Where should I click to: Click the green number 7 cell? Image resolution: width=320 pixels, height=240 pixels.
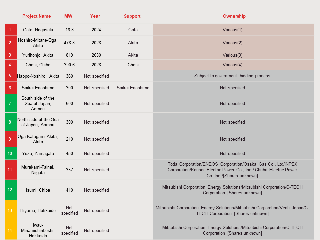click(x=10, y=103)
